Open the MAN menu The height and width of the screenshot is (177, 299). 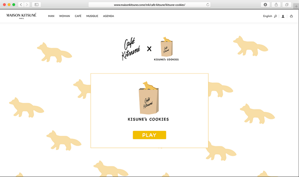click(x=51, y=16)
